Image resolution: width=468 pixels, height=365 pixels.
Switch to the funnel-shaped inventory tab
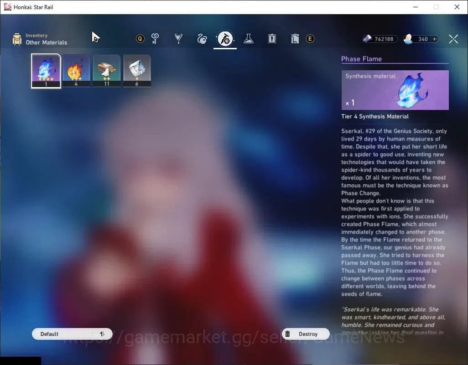pos(178,38)
